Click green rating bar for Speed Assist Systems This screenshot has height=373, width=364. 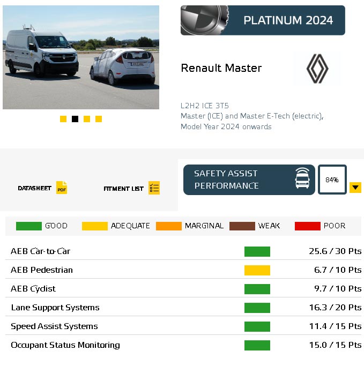257,326
